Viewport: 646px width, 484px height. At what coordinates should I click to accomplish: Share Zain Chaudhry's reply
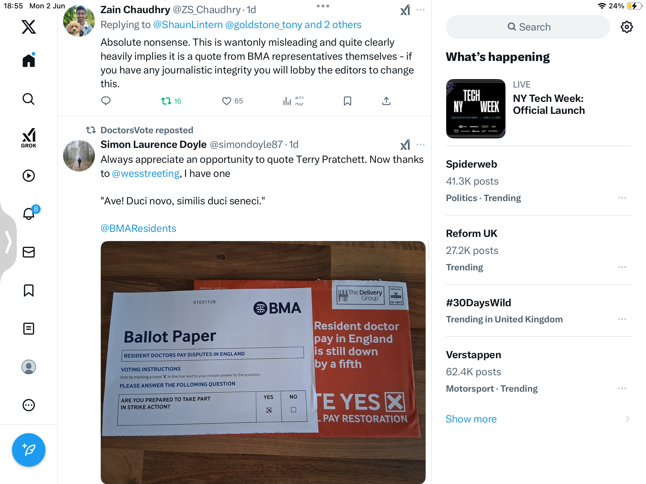tap(386, 101)
